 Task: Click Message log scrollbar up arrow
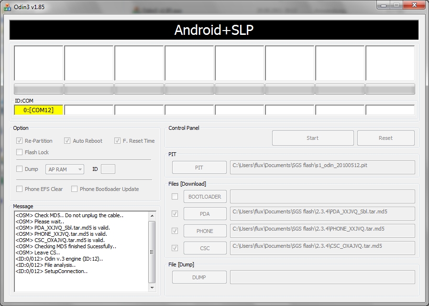[152, 216]
